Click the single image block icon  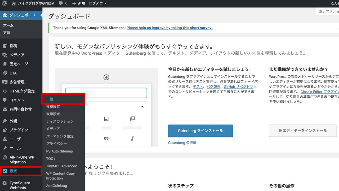[x=106, y=119]
